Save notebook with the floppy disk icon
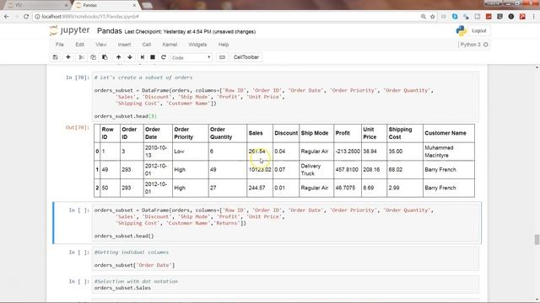Screen dimensions: 540x303 [x=55, y=57]
